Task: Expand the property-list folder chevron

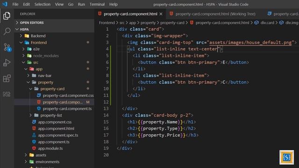Action: click(x=31, y=115)
